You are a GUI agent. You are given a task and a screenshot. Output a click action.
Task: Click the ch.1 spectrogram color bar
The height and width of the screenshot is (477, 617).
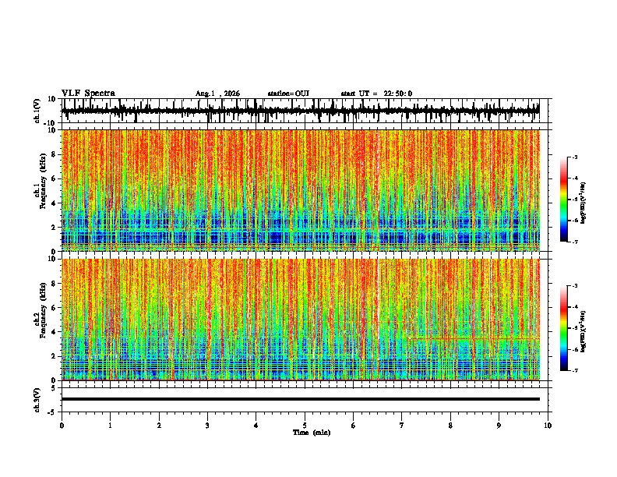563,200
